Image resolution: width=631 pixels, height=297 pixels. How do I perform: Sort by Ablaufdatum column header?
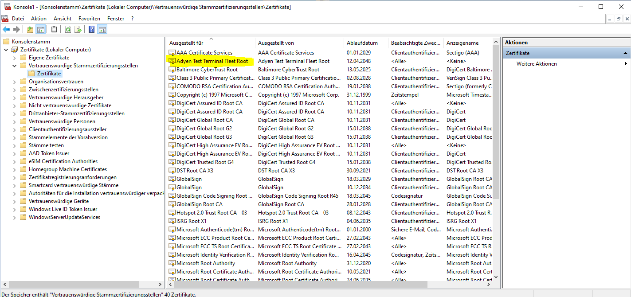point(366,43)
